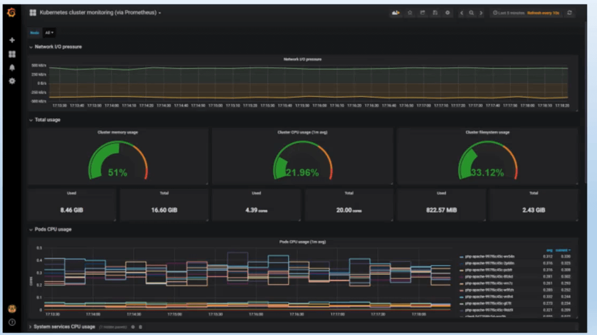The image size is (597, 335).
Task: Click the 21.96% CPU gauge
Action: click(302, 161)
